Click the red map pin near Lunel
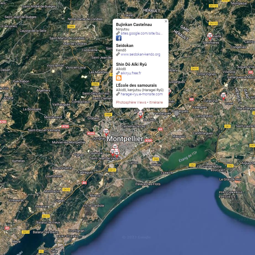Viewport: 255px width, 255px height. [x=223, y=96]
